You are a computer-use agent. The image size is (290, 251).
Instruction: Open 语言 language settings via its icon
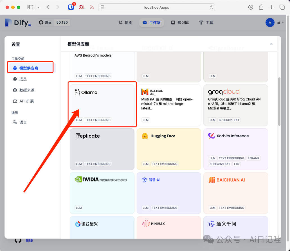[14, 122]
